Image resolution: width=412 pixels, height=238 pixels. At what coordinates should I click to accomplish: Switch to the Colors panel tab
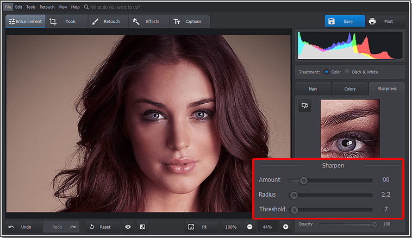pyautogui.click(x=349, y=89)
